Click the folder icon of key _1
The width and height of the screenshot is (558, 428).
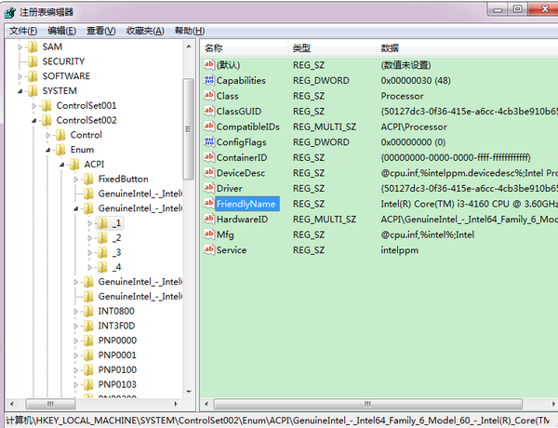tap(102, 223)
